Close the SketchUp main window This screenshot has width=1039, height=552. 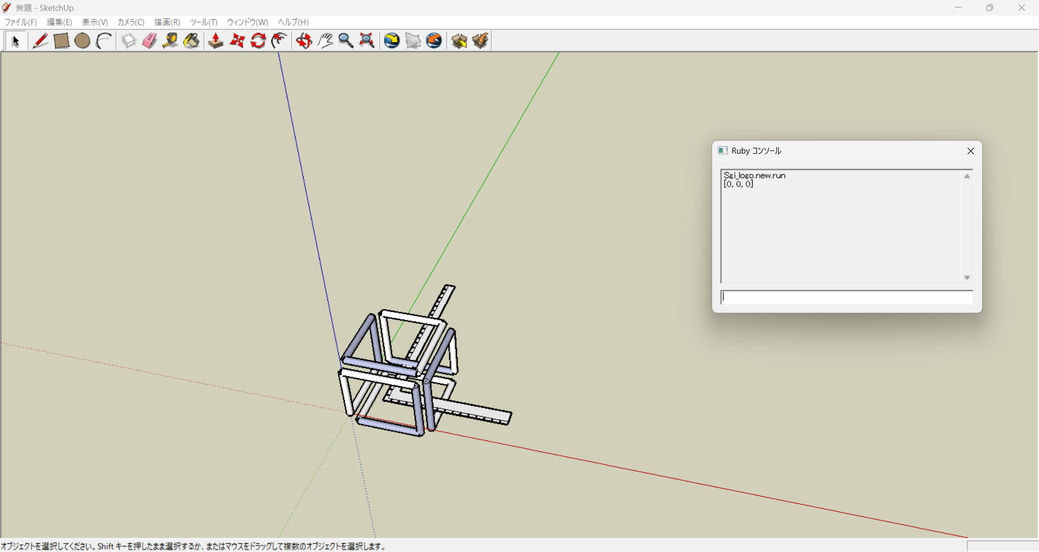[1022, 8]
